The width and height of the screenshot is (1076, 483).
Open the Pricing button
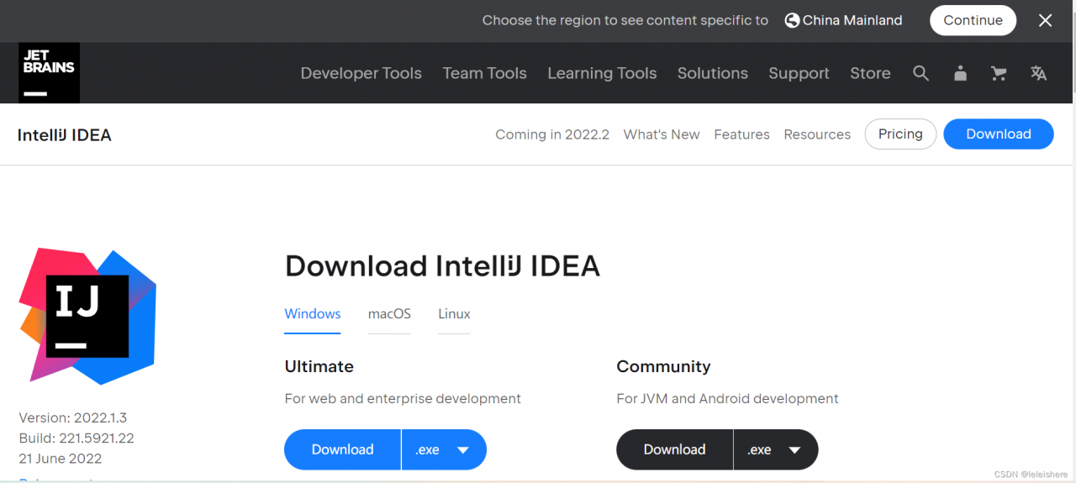pyautogui.click(x=900, y=134)
